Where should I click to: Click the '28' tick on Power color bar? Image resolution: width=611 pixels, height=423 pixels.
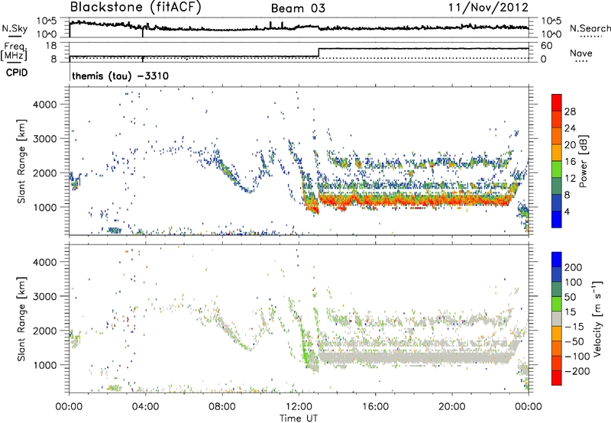coord(570,111)
